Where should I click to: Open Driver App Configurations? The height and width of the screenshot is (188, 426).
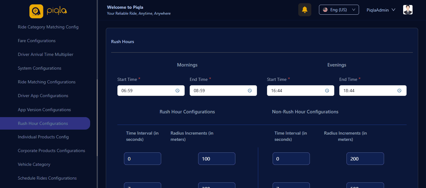point(43,96)
